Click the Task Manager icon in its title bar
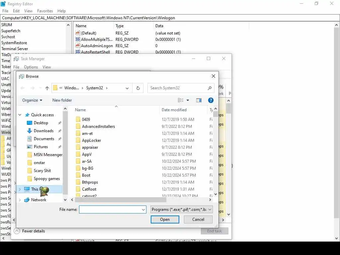This screenshot has width=340, height=255. (x=16, y=59)
